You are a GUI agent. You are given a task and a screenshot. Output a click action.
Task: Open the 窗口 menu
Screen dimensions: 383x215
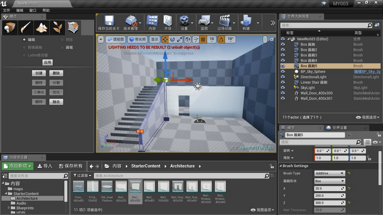[33, 10]
